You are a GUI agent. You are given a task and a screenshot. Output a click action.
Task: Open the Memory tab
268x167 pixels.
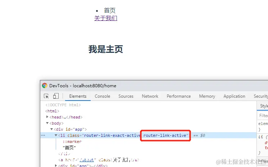coord(207,96)
